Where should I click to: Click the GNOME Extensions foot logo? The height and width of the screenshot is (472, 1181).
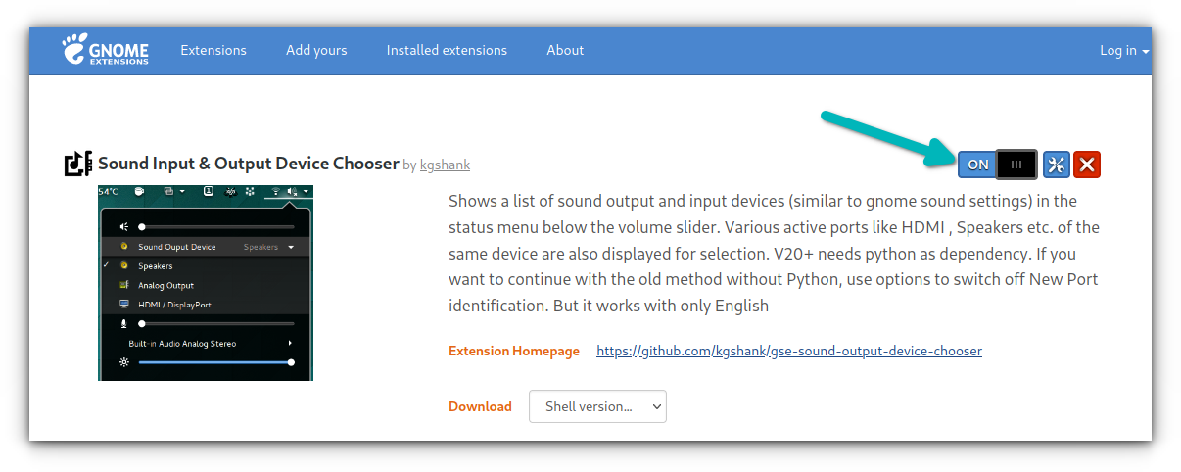coord(105,49)
